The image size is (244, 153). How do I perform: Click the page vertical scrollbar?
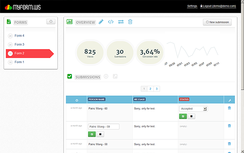click(242, 47)
